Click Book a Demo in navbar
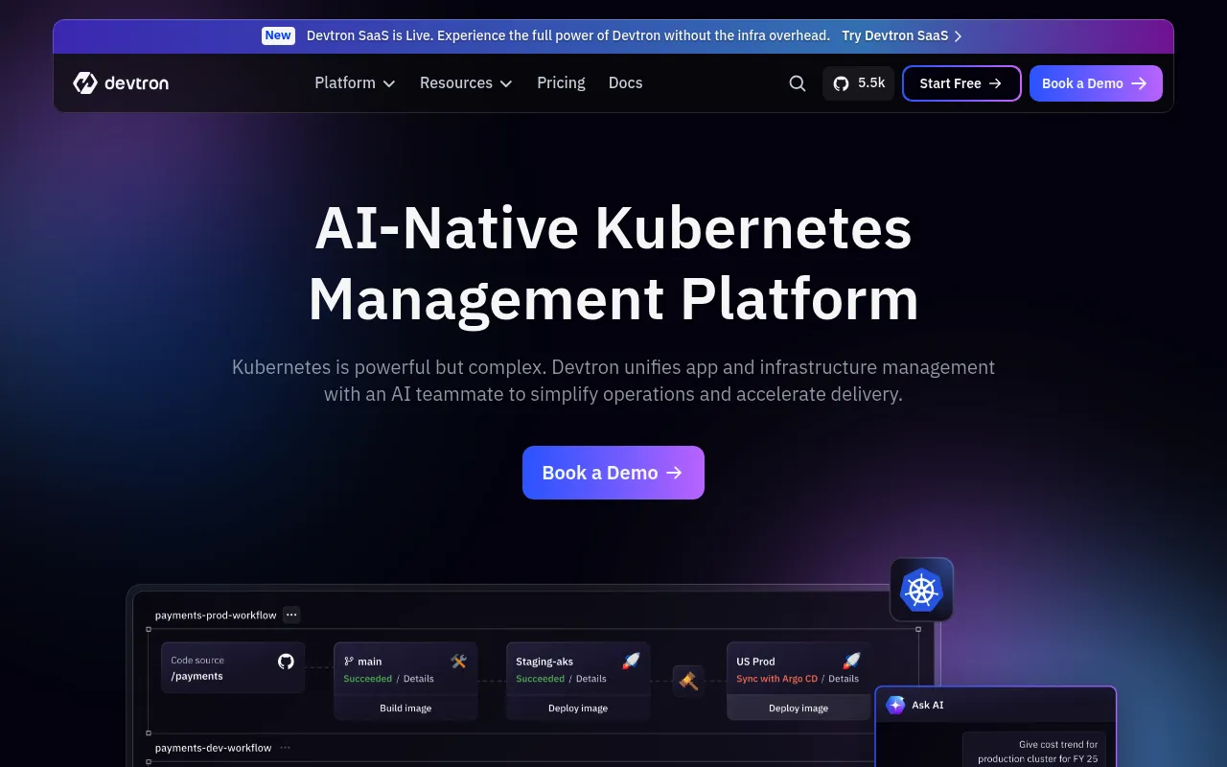Screen dimensions: 1227x767 [x=1096, y=83]
